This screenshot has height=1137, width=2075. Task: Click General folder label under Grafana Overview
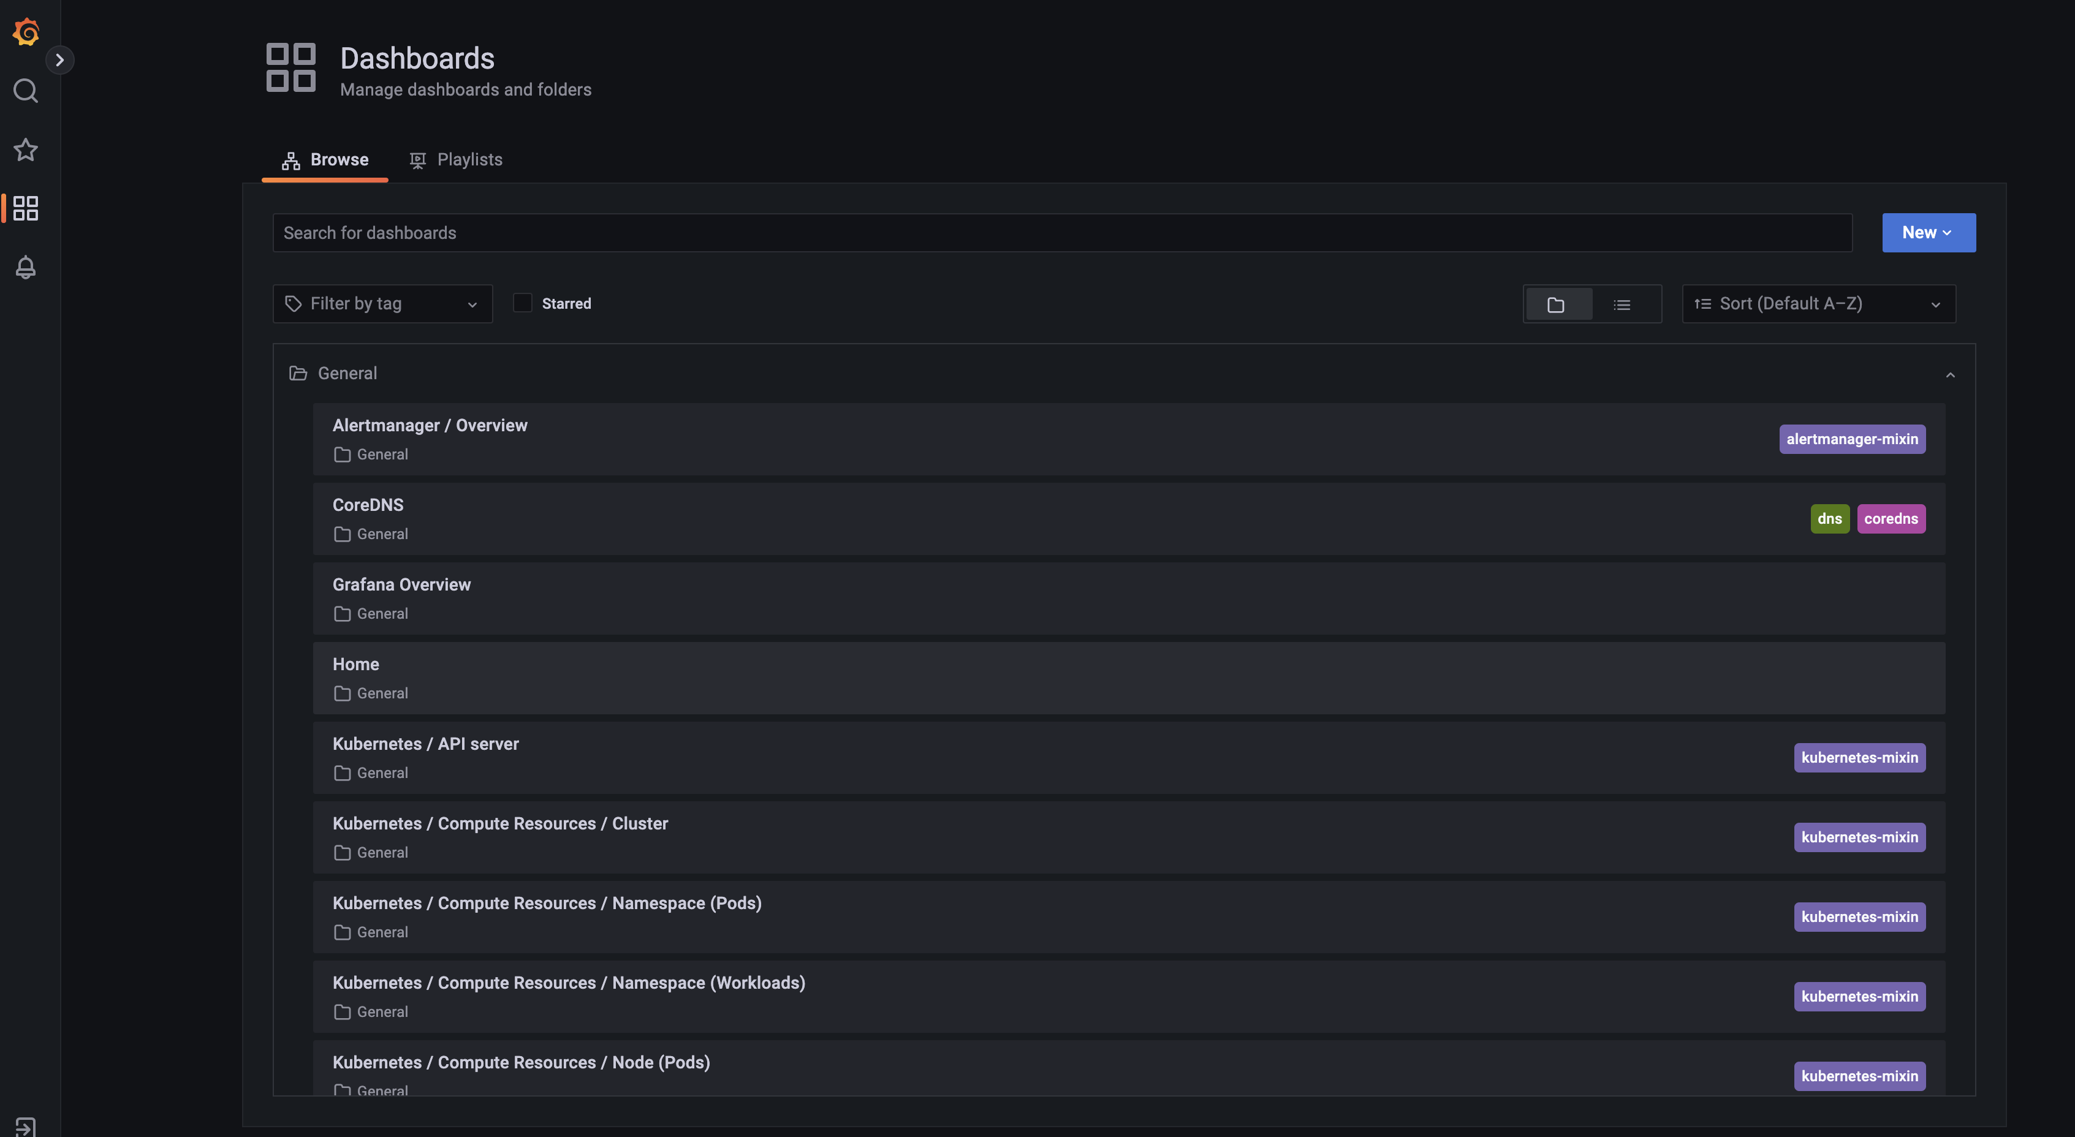pos(382,614)
